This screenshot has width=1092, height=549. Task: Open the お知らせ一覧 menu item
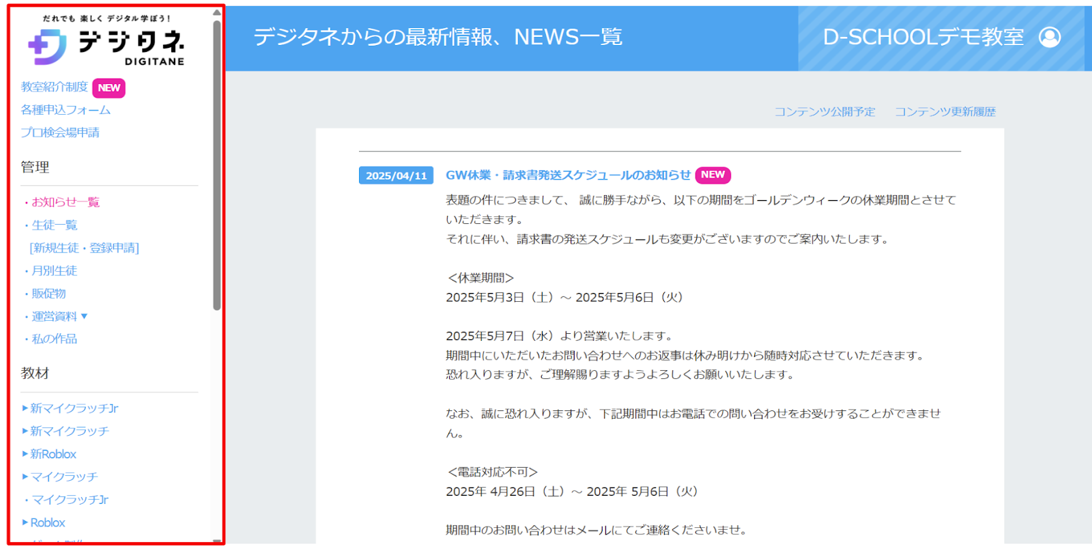(x=66, y=202)
